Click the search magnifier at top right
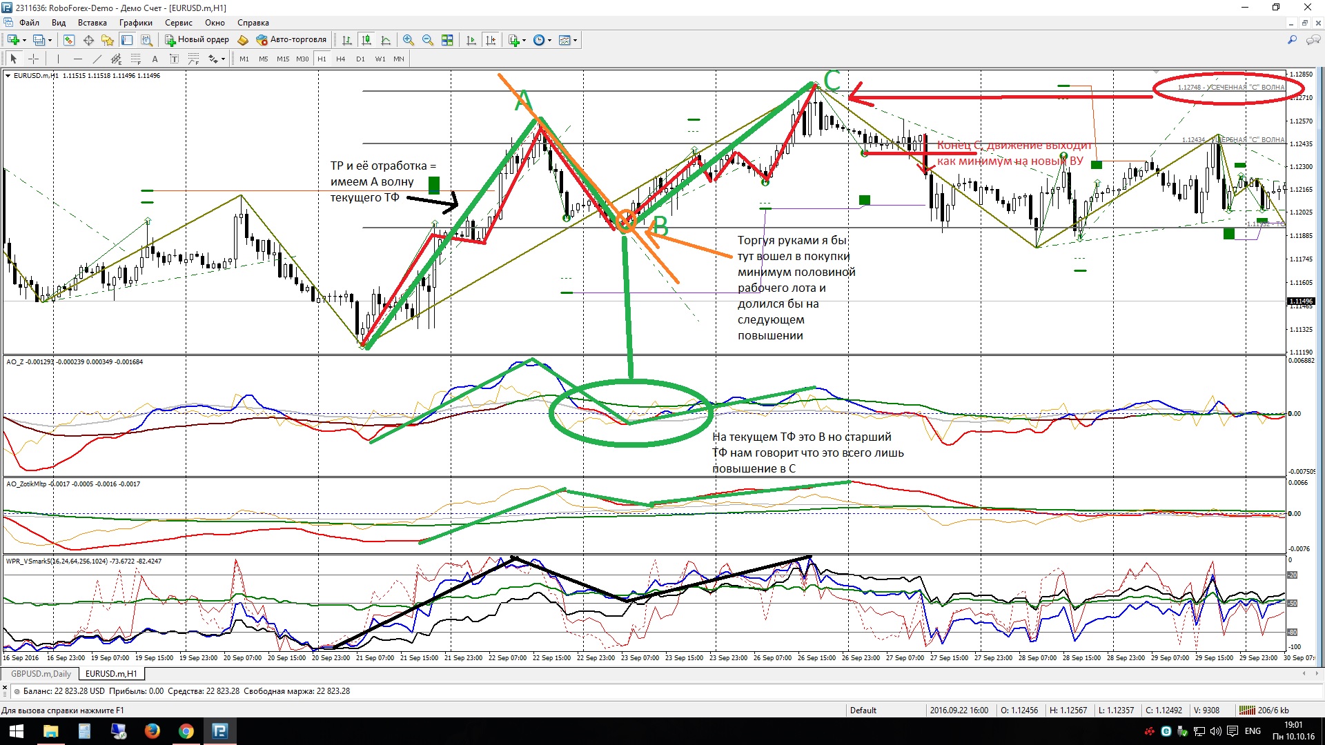Viewport: 1325px width, 745px height. (x=1292, y=40)
